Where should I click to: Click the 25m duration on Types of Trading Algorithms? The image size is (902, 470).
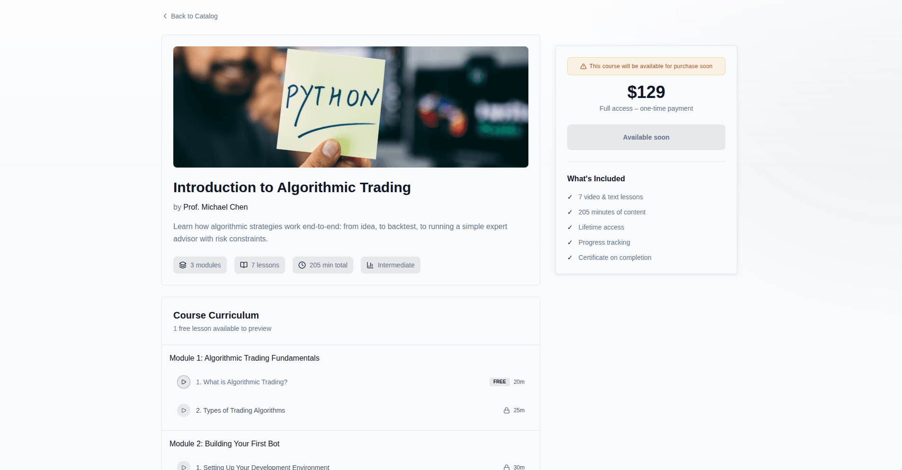[519, 410]
